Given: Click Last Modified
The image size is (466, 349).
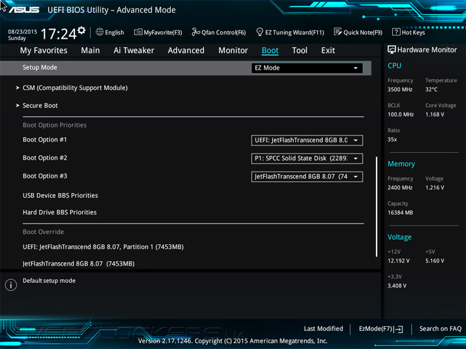Looking at the screenshot, I should click(324, 328).
